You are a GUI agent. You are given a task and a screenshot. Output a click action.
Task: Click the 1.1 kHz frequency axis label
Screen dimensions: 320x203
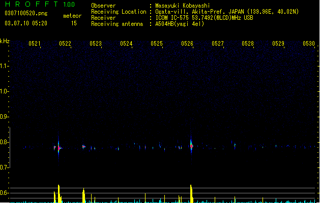pyautogui.click(x=4, y=66)
